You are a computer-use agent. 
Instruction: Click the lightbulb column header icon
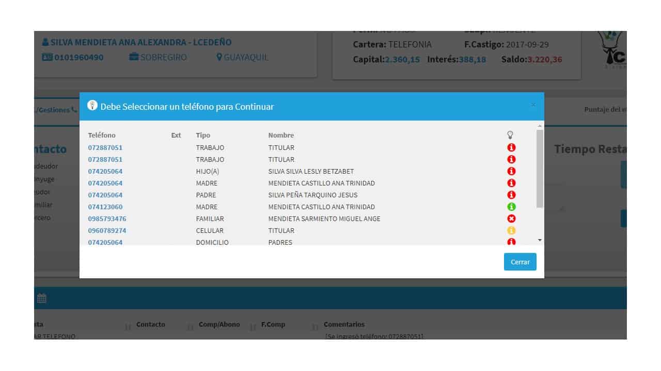[x=510, y=135]
